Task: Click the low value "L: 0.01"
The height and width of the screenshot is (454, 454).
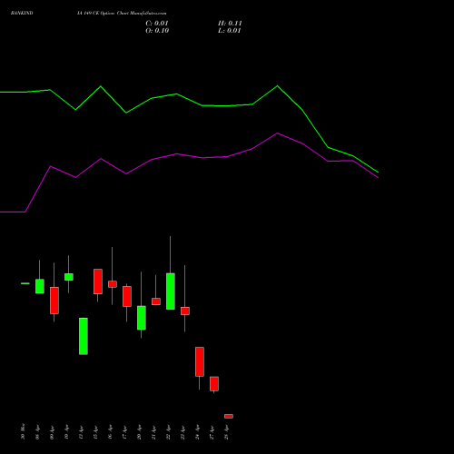Action: point(230,31)
